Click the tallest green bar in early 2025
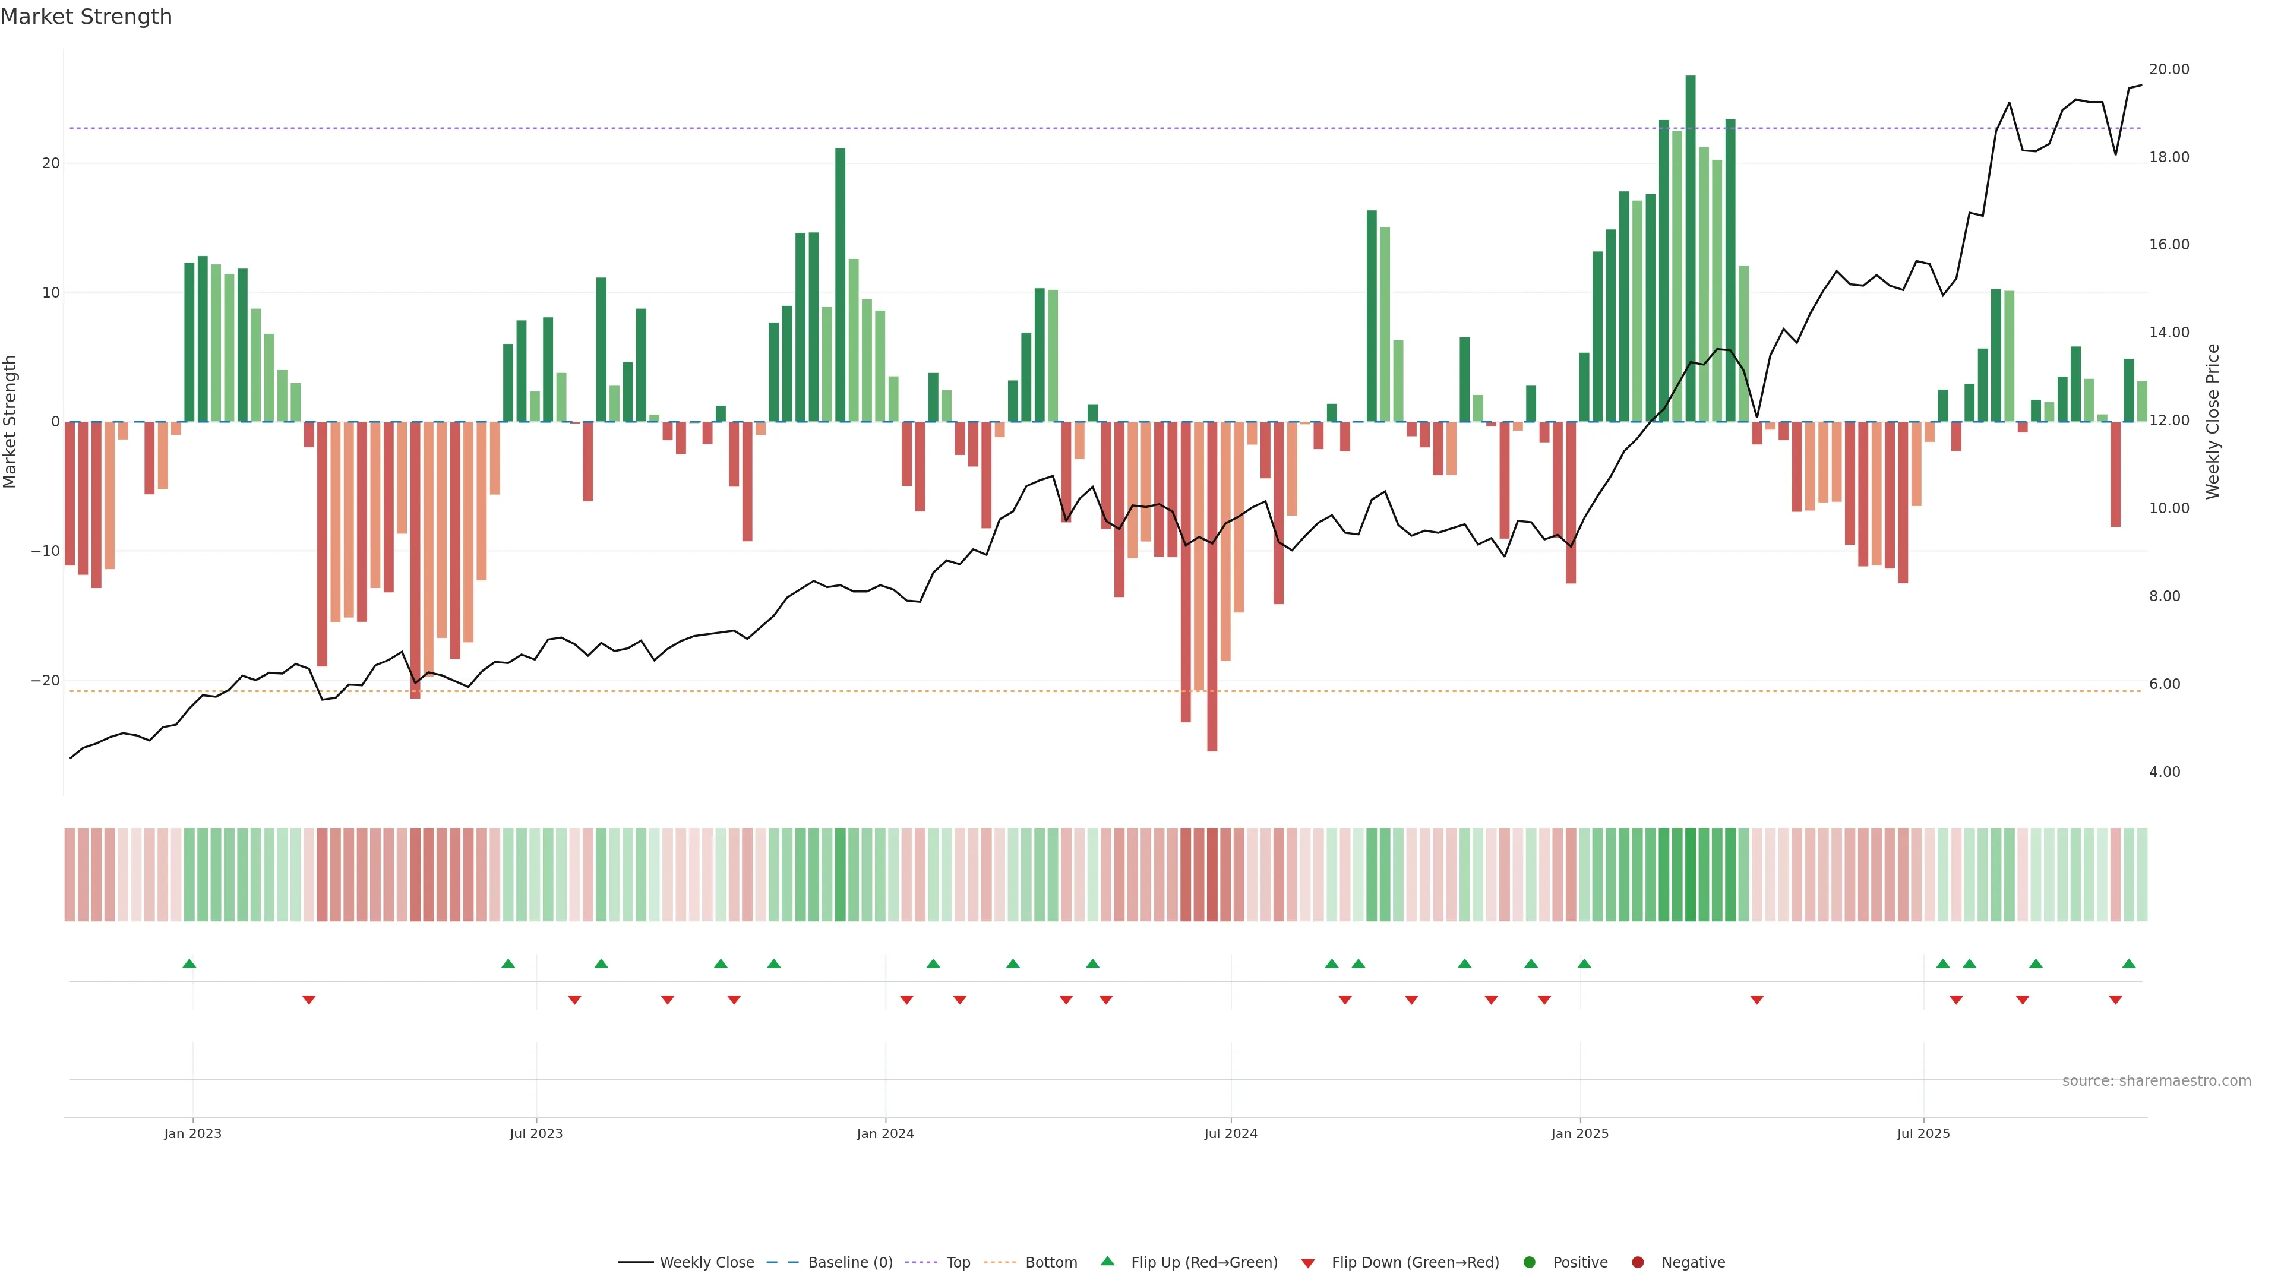 pyautogui.click(x=1691, y=248)
